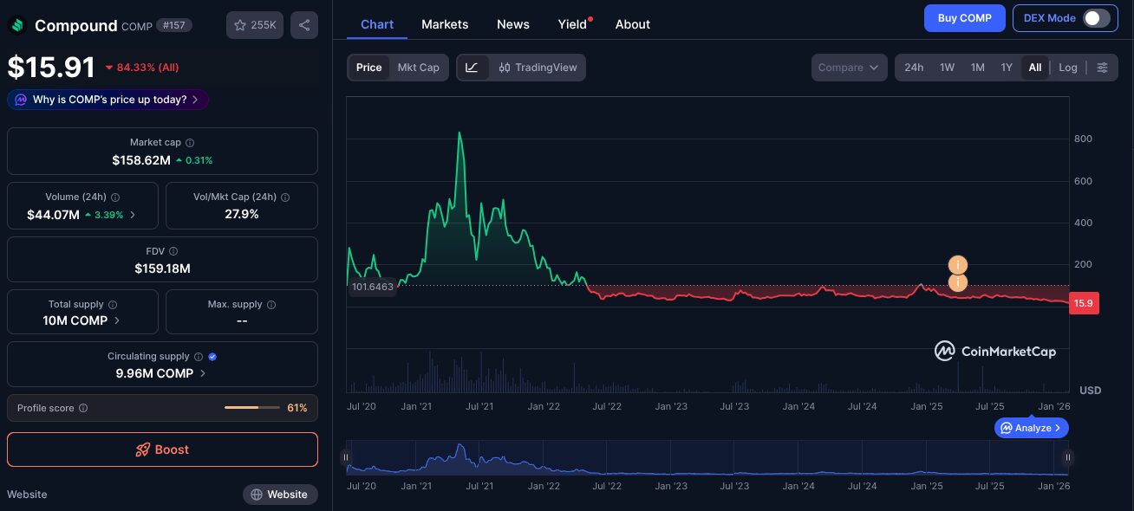Click the Analyze button under chart
Image resolution: width=1134 pixels, height=511 pixels.
coord(1032,428)
